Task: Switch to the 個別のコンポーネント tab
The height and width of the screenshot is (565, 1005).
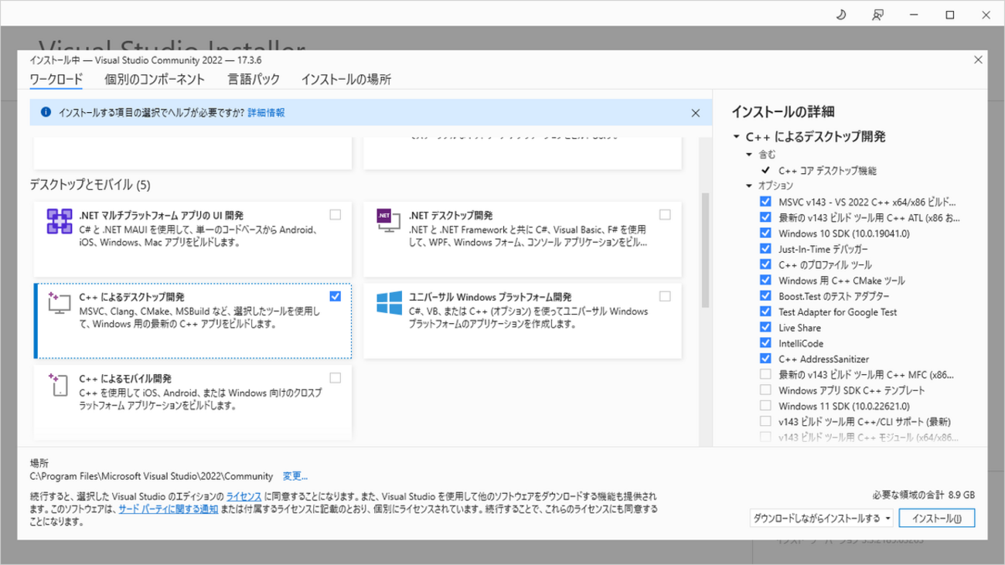Action: pos(155,79)
